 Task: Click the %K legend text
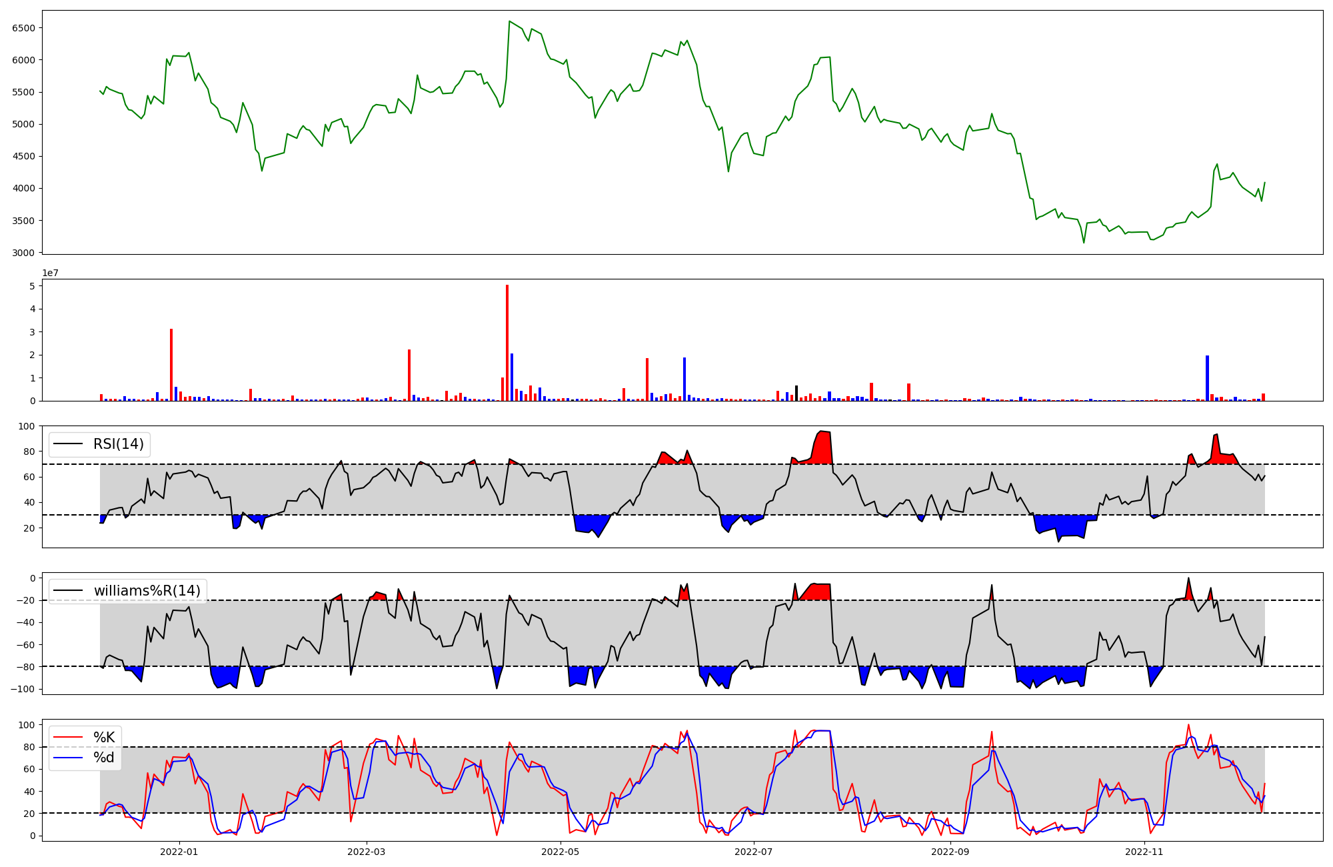point(104,738)
